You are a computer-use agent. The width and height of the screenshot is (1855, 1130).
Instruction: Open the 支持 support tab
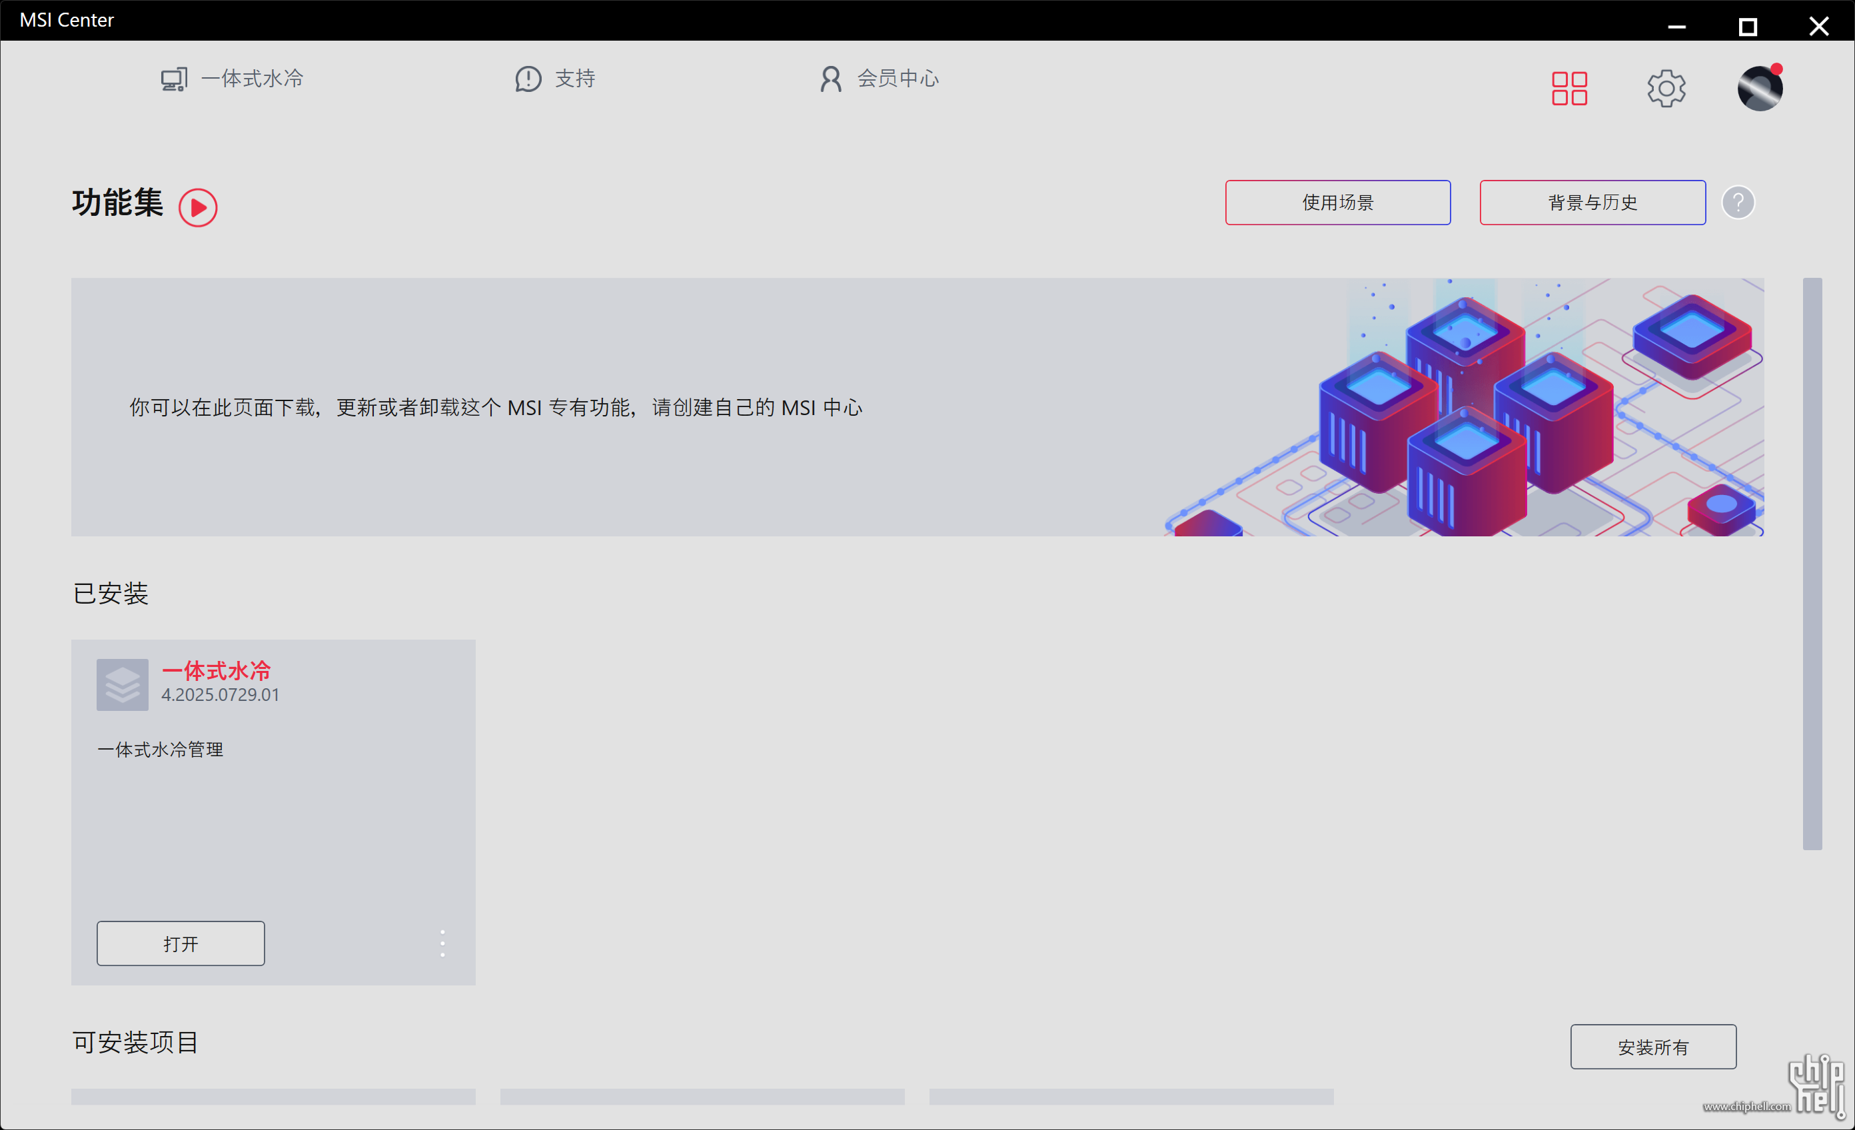coord(555,79)
